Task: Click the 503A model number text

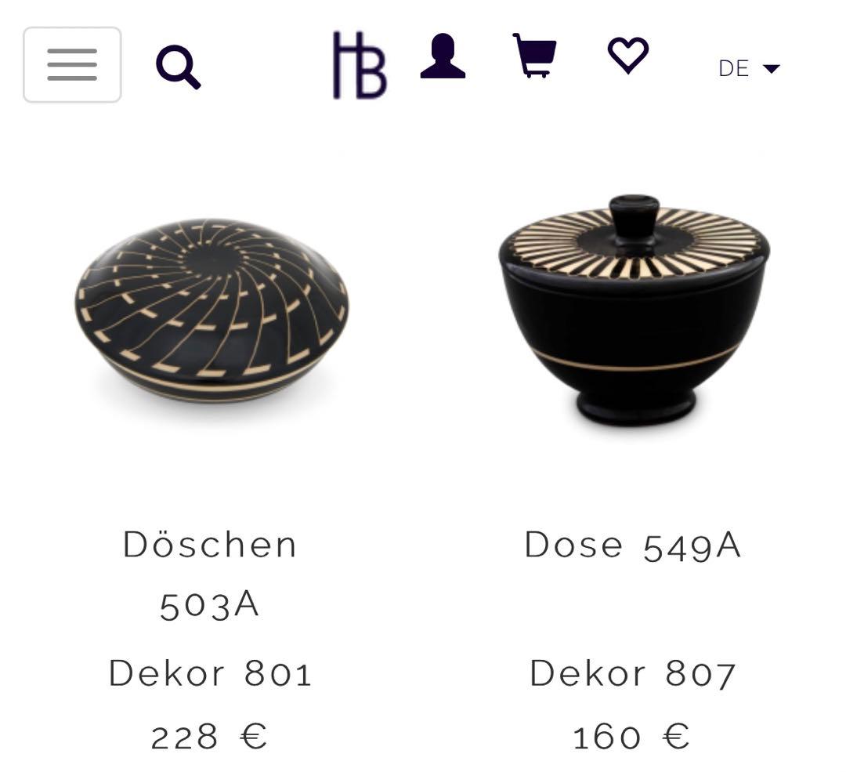Action: tap(210, 605)
